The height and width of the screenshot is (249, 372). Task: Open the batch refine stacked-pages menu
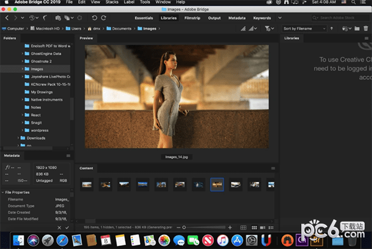point(69,18)
